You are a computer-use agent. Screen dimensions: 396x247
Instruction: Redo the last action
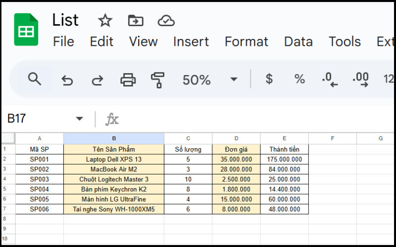click(x=98, y=80)
